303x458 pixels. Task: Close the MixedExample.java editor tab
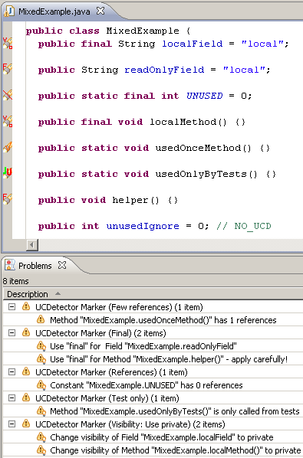[x=100, y=11]
